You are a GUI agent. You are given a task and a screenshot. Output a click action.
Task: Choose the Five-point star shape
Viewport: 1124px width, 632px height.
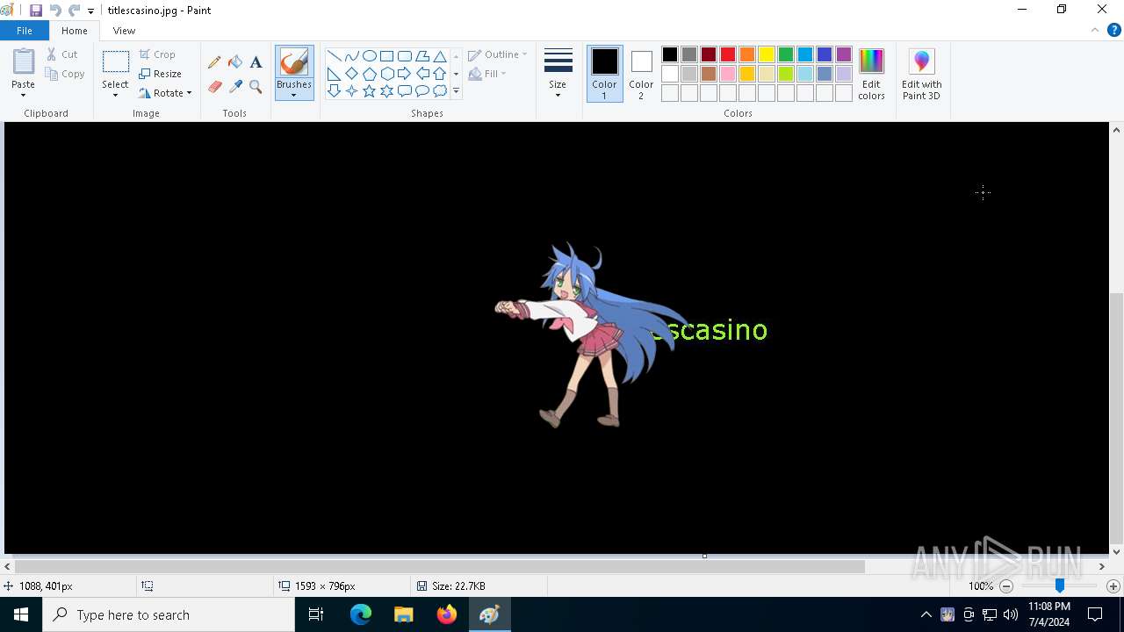[370, 91]
